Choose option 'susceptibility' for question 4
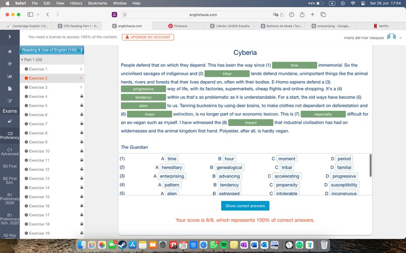Screen dimensions: 406x253 344,185
